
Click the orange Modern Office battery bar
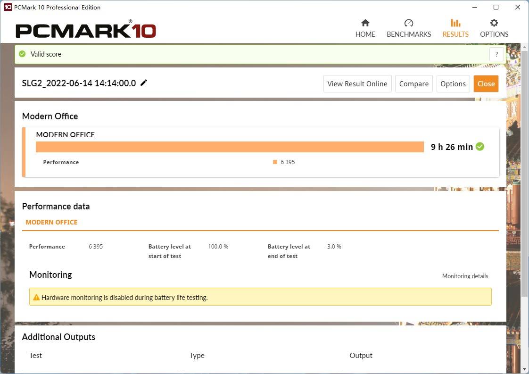(230, 147)
